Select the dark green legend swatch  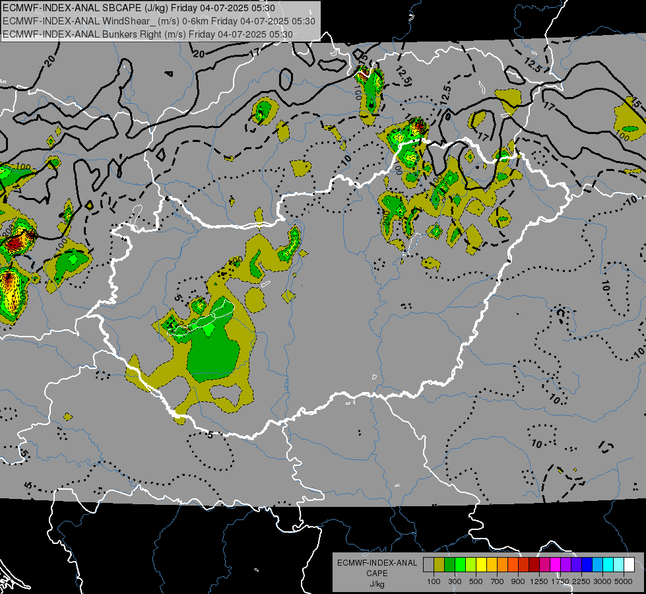pos(449,565)
